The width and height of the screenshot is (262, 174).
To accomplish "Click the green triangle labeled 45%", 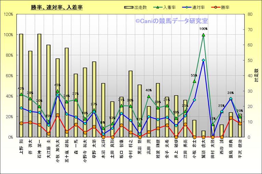I will coord(57,91).
